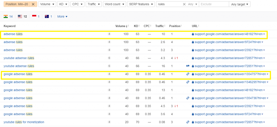Open the Any match-type dropdown

193,4
